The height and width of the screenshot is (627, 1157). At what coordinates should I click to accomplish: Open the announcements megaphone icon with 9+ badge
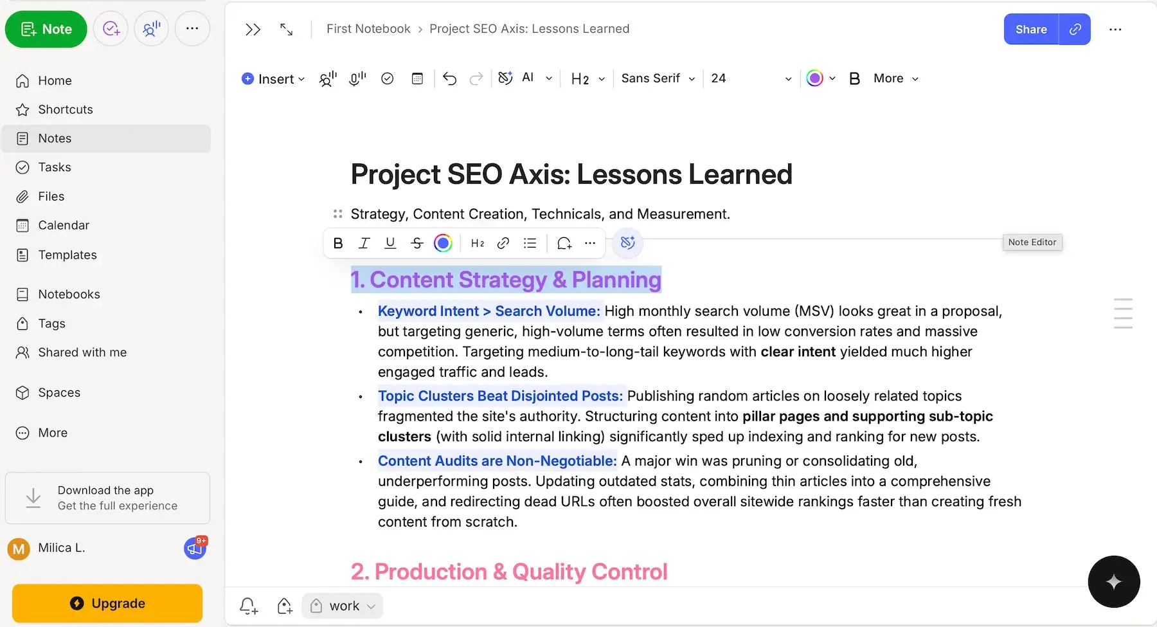[195, 548]
